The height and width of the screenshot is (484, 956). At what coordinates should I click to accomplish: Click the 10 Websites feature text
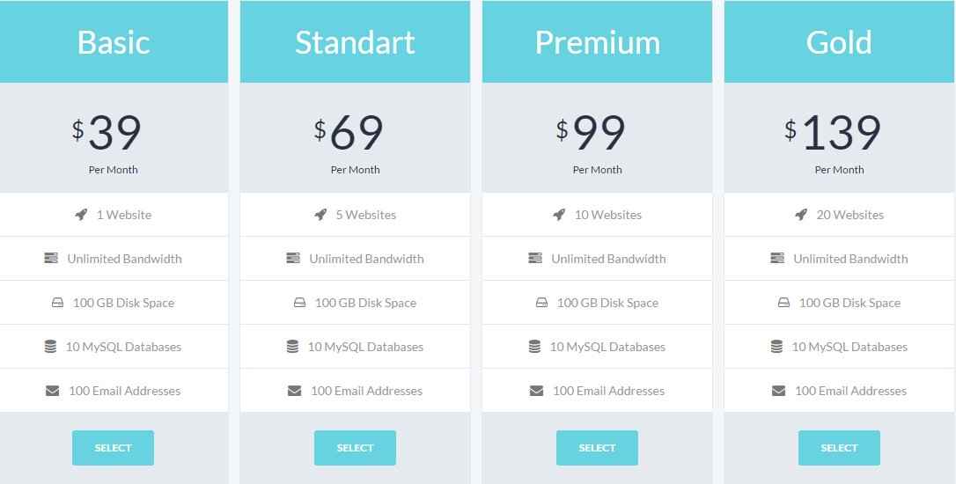607,215
